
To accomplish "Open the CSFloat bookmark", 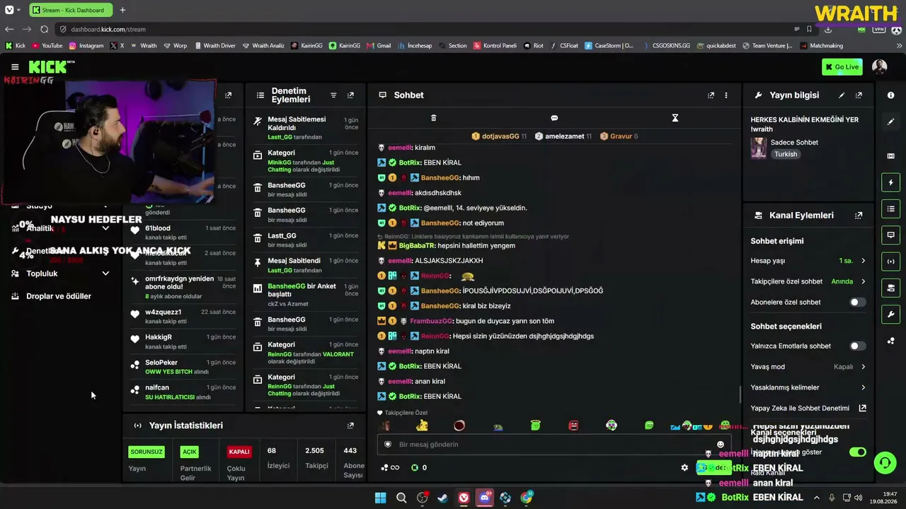I will tap(563, 45).
